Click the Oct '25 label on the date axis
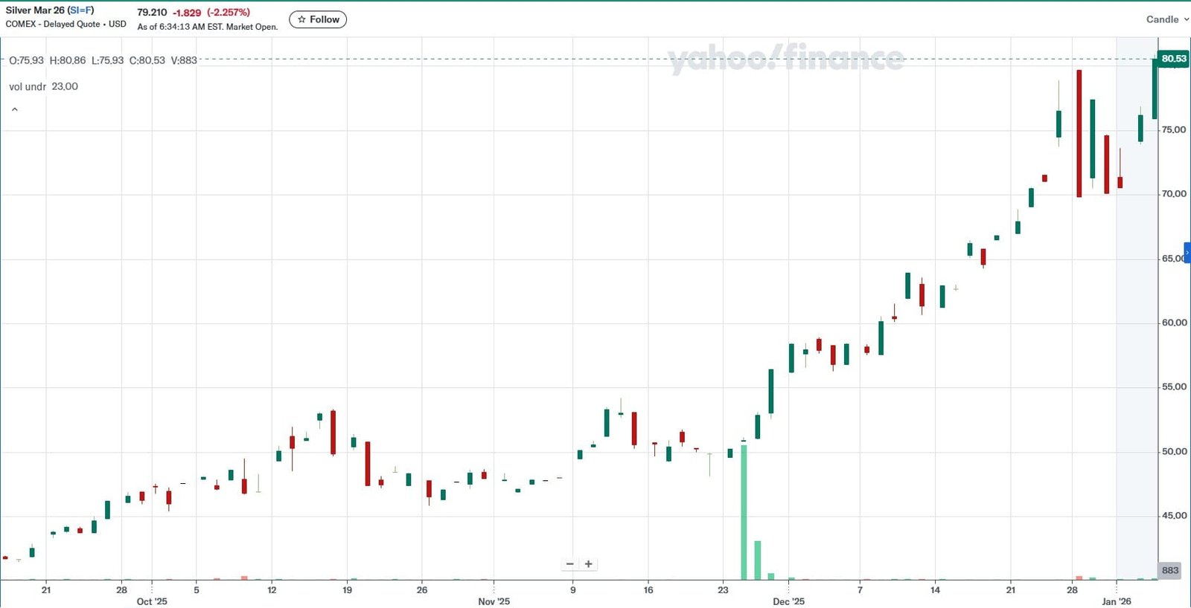The width and height of the screenshot is (1191, 608). pos(151,602)
